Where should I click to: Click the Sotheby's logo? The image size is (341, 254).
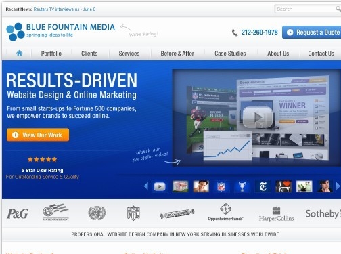tap(323, 214)
